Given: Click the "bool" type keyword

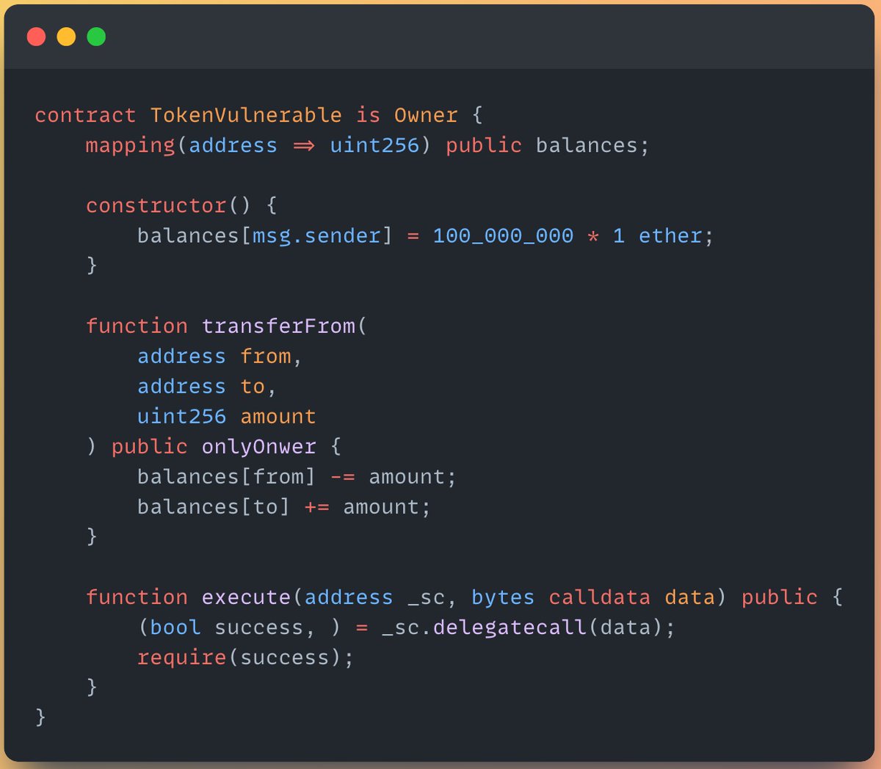Looking at the screenshot, I should click(175, 627).
